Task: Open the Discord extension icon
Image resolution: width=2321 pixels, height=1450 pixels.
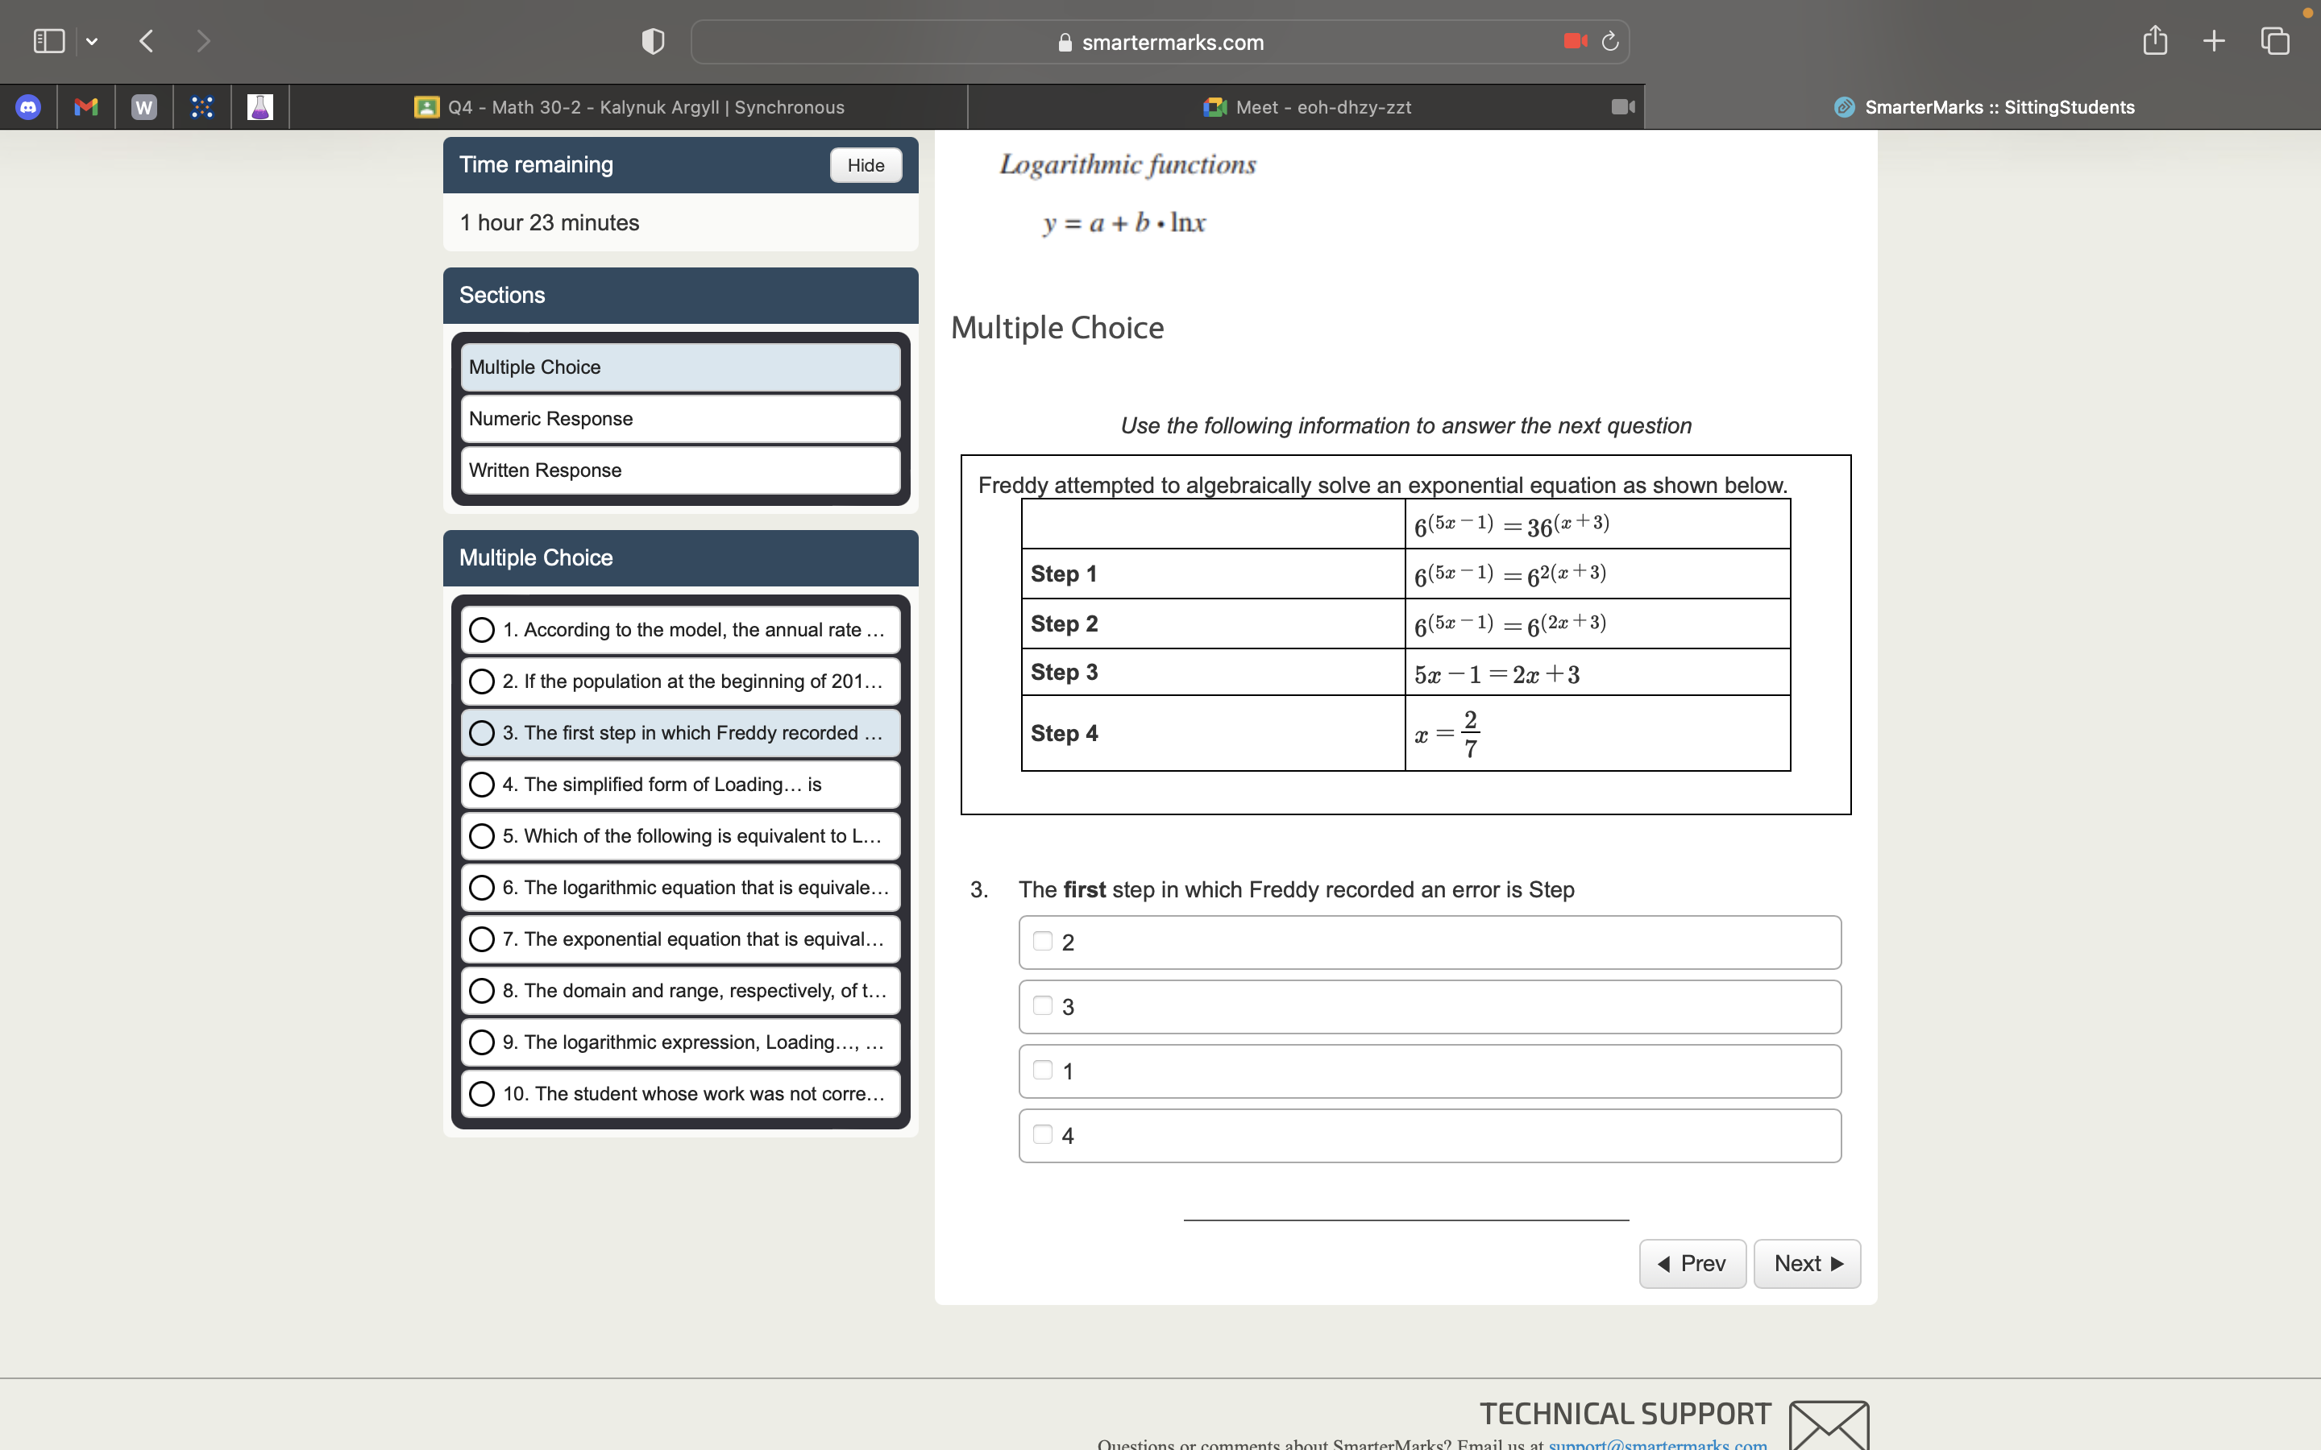Action: 29,106
